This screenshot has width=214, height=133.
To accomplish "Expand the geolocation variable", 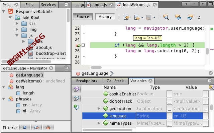I will [99, 109].
